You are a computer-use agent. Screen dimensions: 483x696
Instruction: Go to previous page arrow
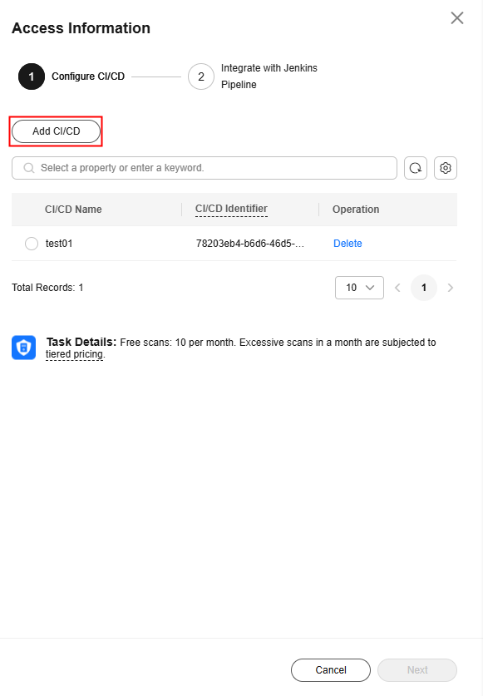(397, 288)
